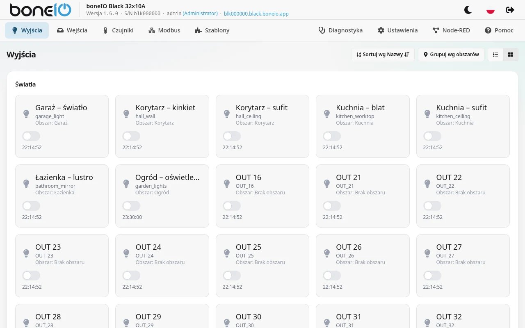Click the bulb icon on OUT 25 card
Viewport: 525px width, 328px height.
click(227, 253)
